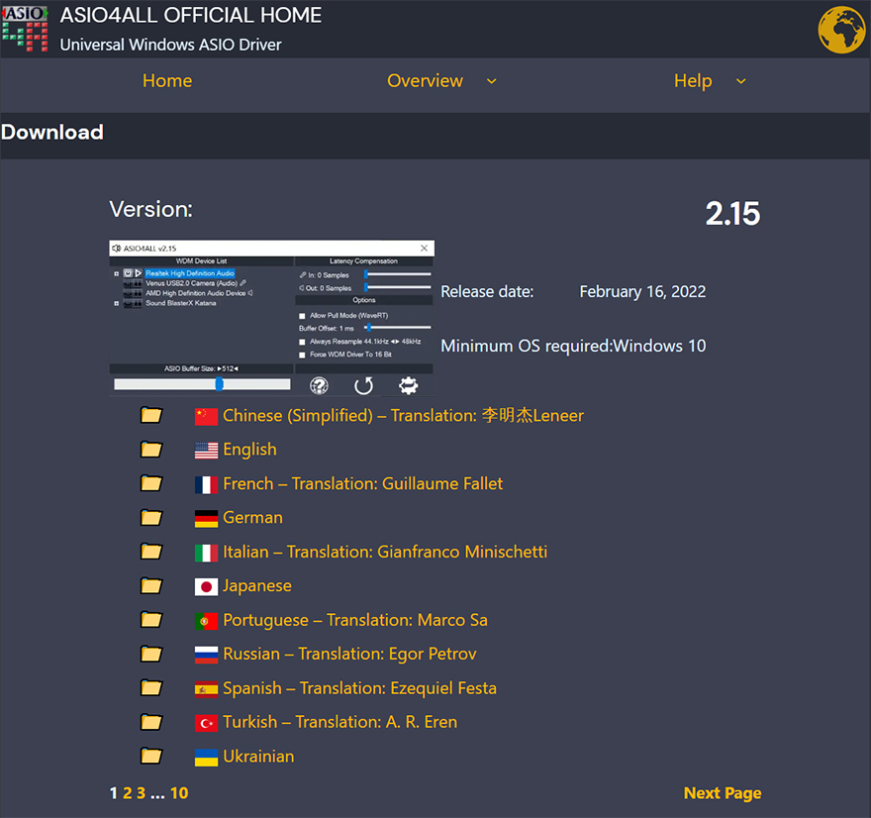Open the folder icon in the French row
The width and height of the screenshot is (871, 818).
(151, 483)
